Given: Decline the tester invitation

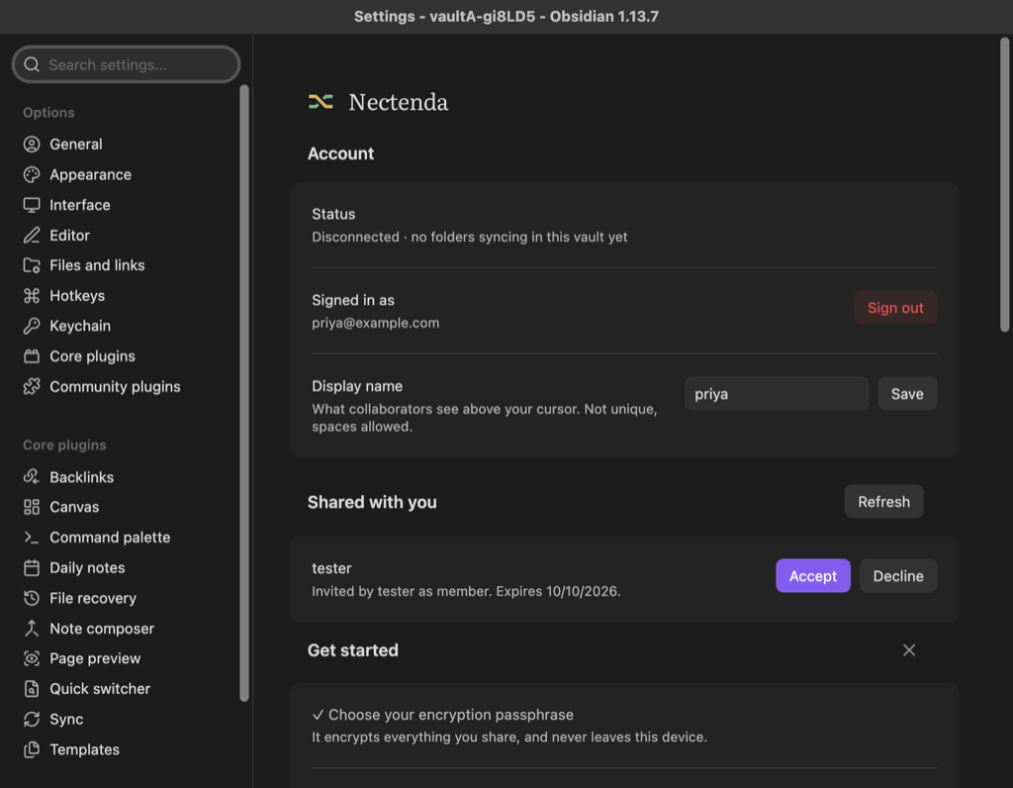Looking at the screenshot, I should pyautogui.click(x=898, y=576).
